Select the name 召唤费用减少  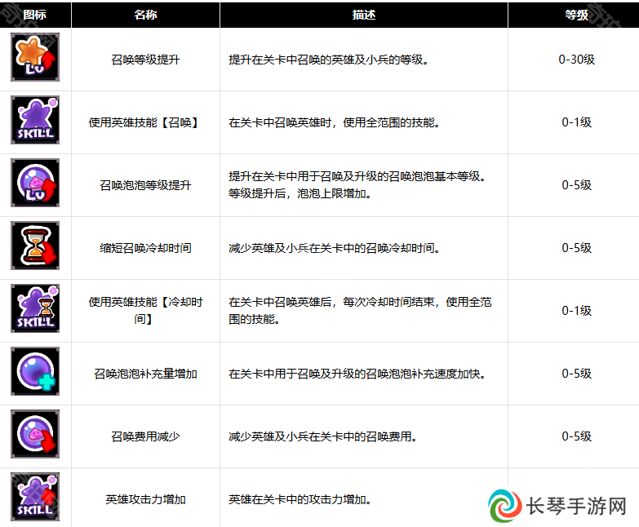point(145,436)
